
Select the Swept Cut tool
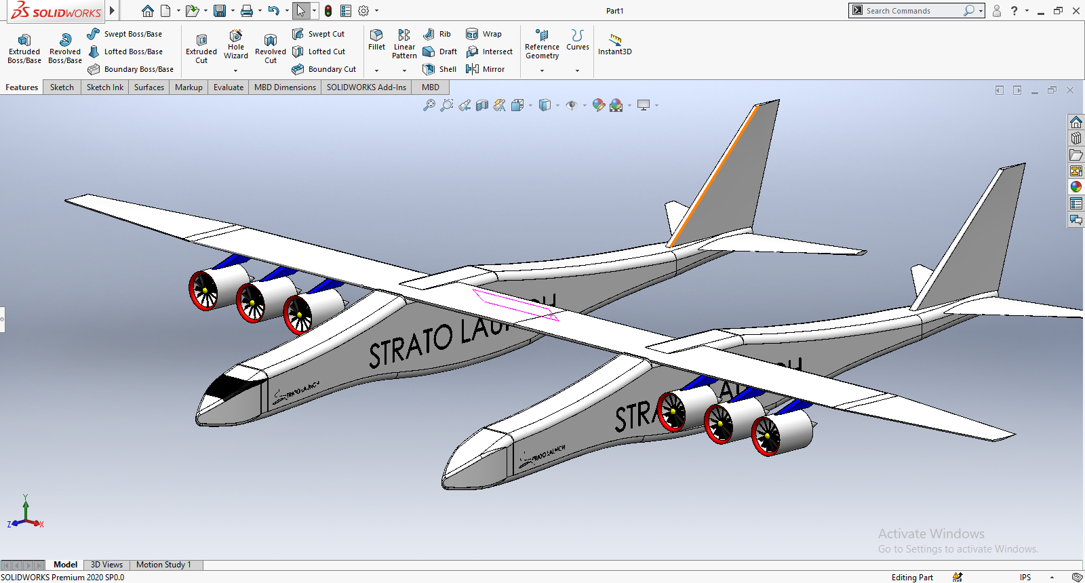318,34
